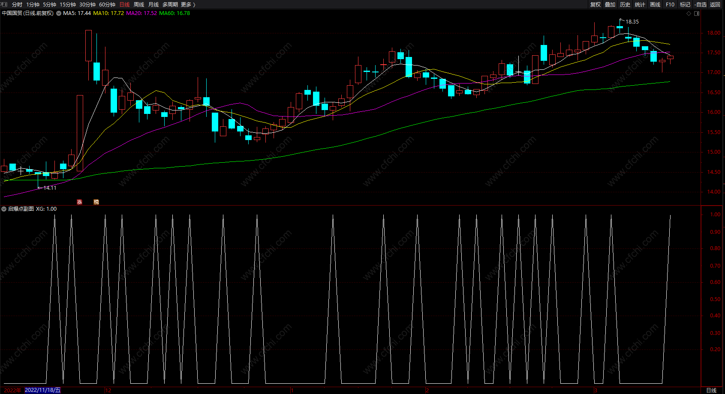Click the 启爆点副图 indicator name
725x394 pixels.
point(21,209)
